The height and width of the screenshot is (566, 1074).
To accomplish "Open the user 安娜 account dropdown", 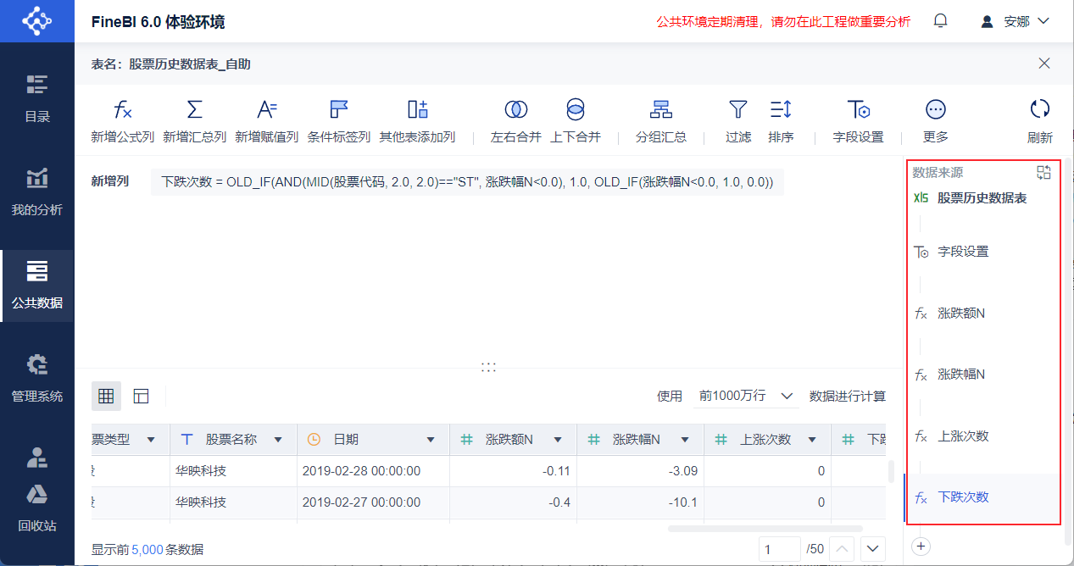I will [1016, 21].
